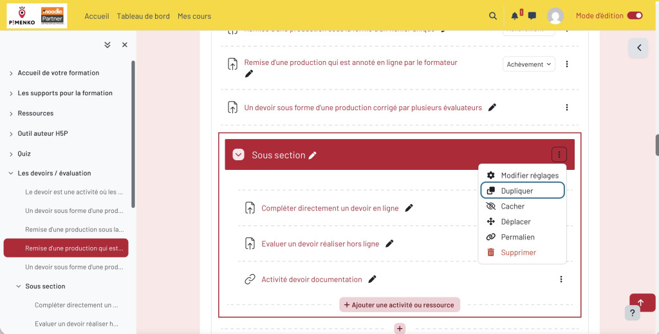659x334 pixels.
Task: Open Tableau de bord
Action: pyautogui.click(x=144, y=16)
